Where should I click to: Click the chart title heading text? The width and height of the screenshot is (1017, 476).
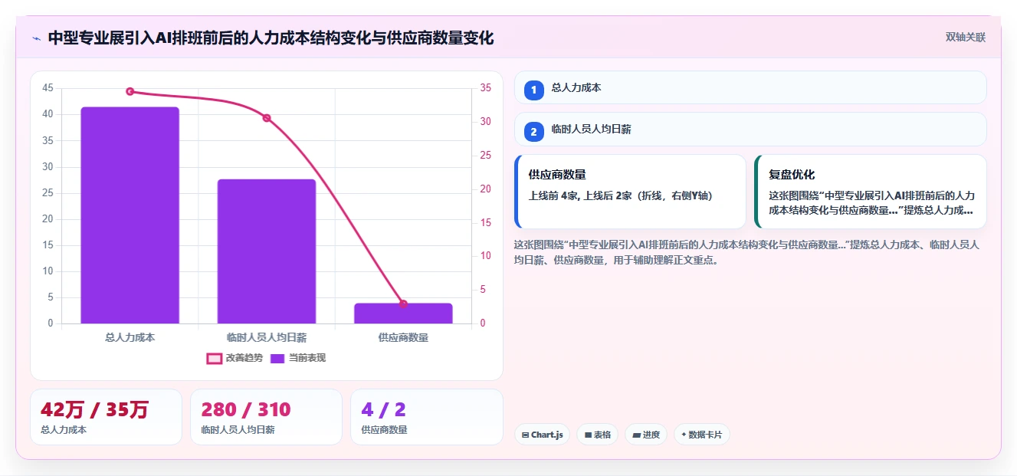point(271,38)
